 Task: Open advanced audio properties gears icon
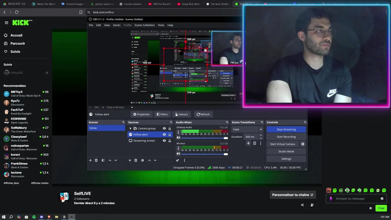click(177, 160)
